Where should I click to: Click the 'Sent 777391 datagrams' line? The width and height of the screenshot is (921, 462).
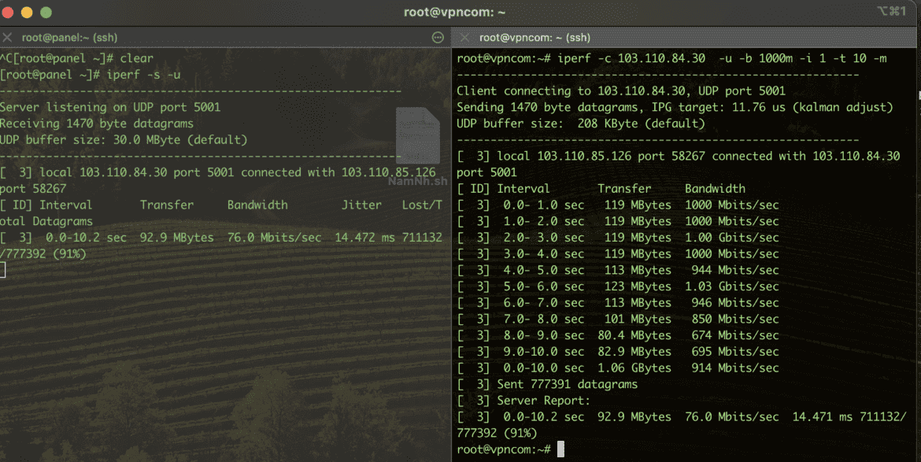547,384
